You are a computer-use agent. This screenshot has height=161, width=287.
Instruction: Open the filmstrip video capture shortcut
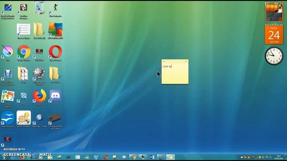click(x=8, y=76)
